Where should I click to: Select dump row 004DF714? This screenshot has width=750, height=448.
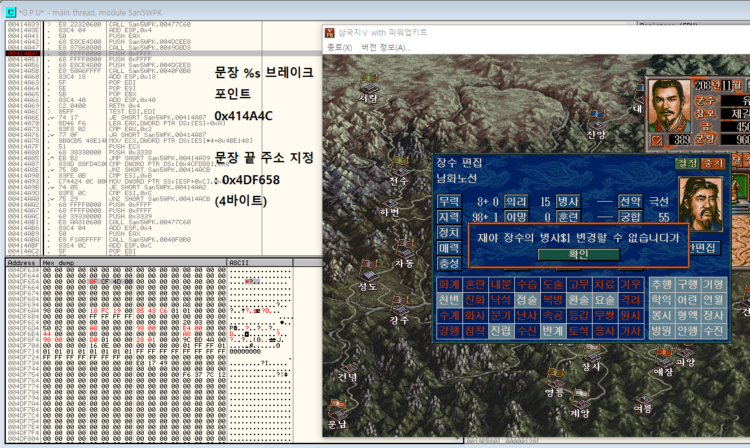click(x=149, y=352)
